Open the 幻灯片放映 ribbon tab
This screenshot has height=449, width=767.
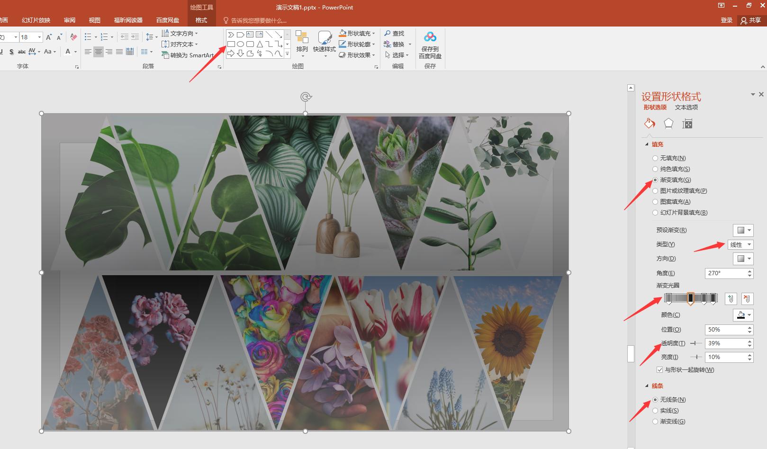tap(36, 20)
